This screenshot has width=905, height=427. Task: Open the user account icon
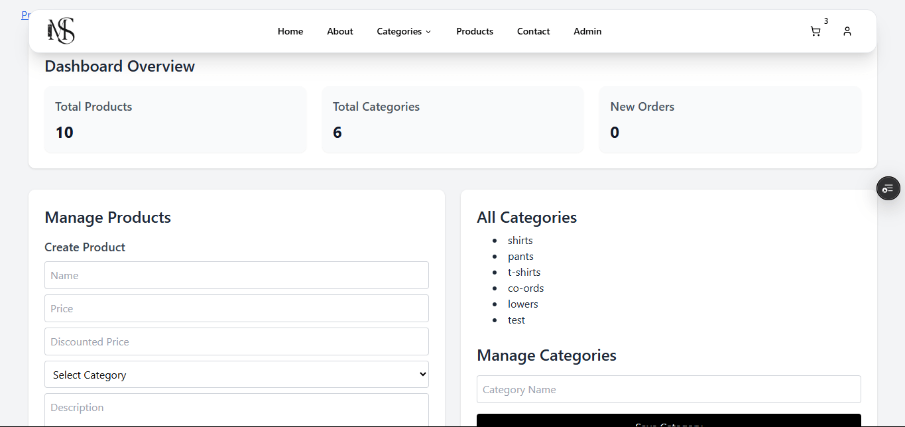coord(847,31)
